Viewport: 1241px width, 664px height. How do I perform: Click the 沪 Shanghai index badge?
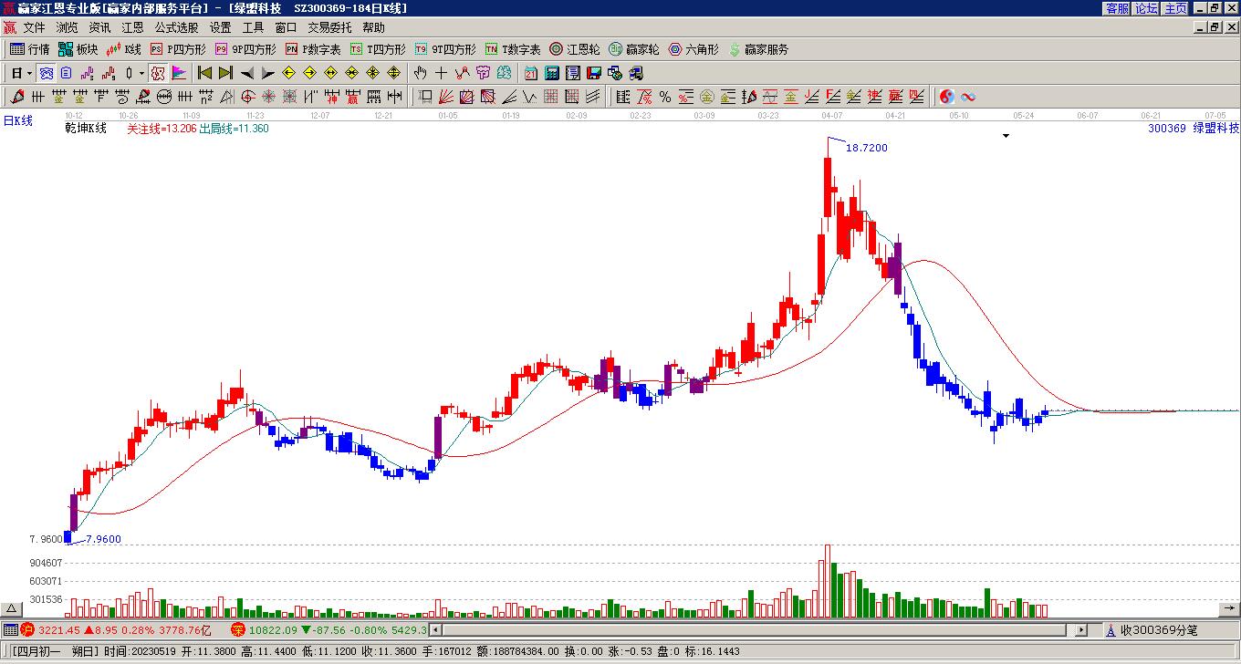click(x=27, y=630)
